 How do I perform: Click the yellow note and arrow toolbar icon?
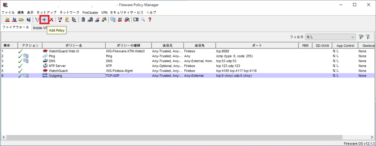coord(67,20)
